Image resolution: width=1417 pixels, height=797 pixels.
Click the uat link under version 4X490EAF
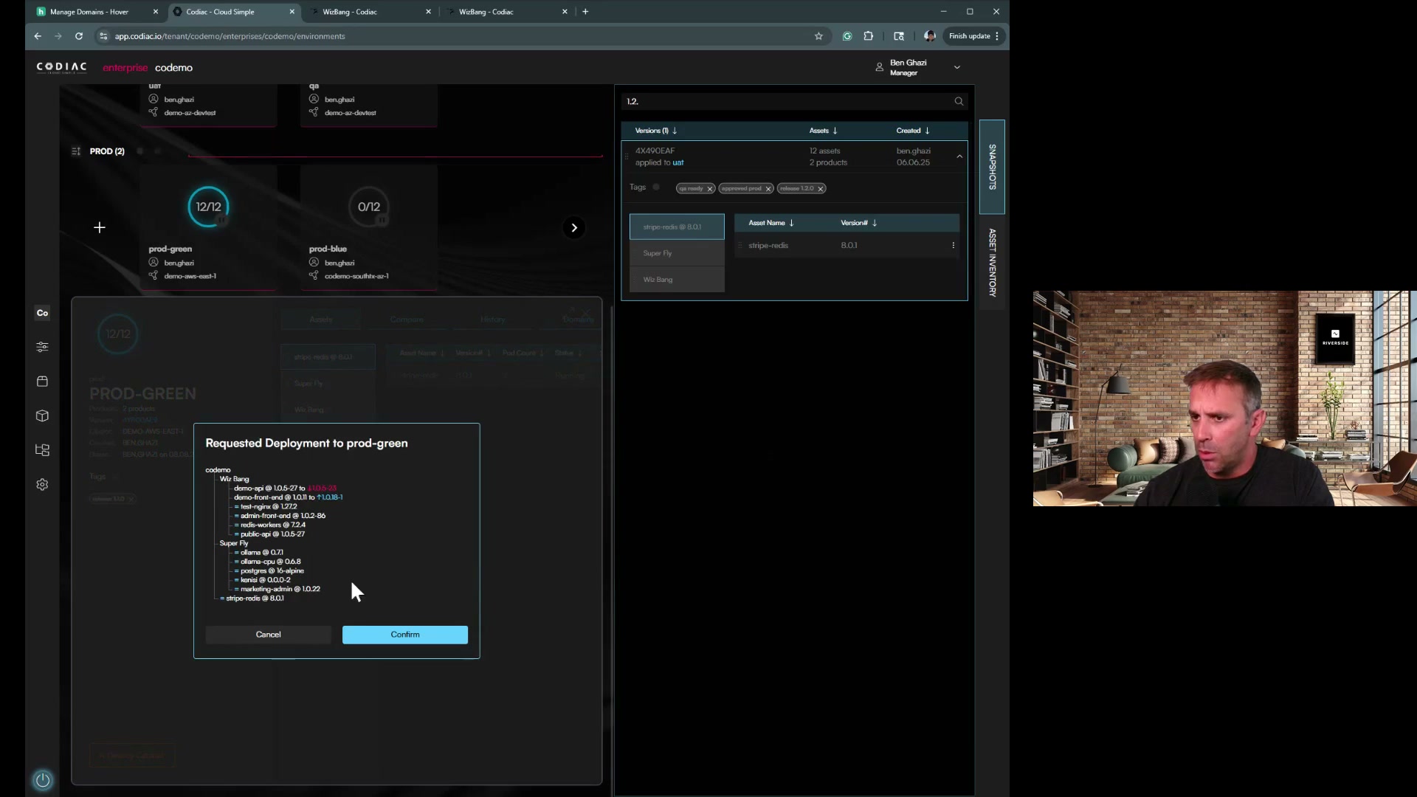(x=679, y=162)
